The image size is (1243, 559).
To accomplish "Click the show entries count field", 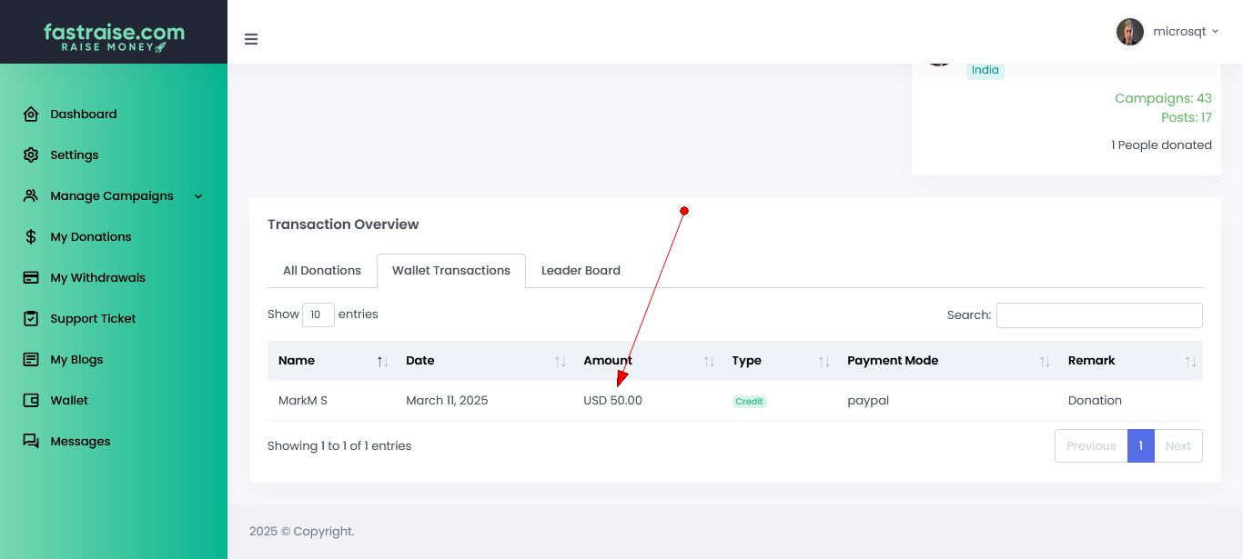I will pos(318,315).
